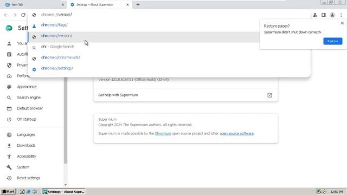Open the Experiments flask icon in toolbar
This screenshot has height=195, width=347.
coord(315,15)
